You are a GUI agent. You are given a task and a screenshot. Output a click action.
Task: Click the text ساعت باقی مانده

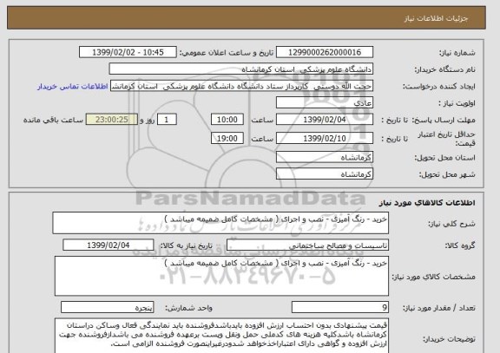53,120
